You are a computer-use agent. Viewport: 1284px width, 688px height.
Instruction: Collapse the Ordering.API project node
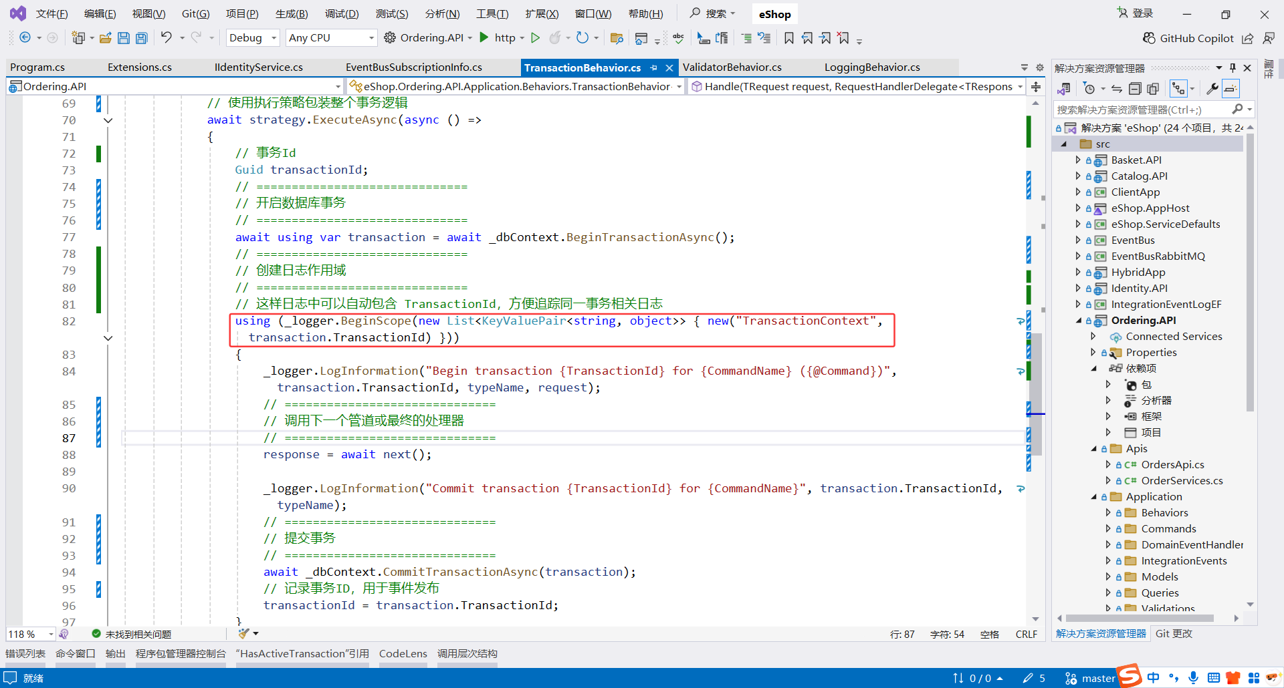click(1078, 321)
